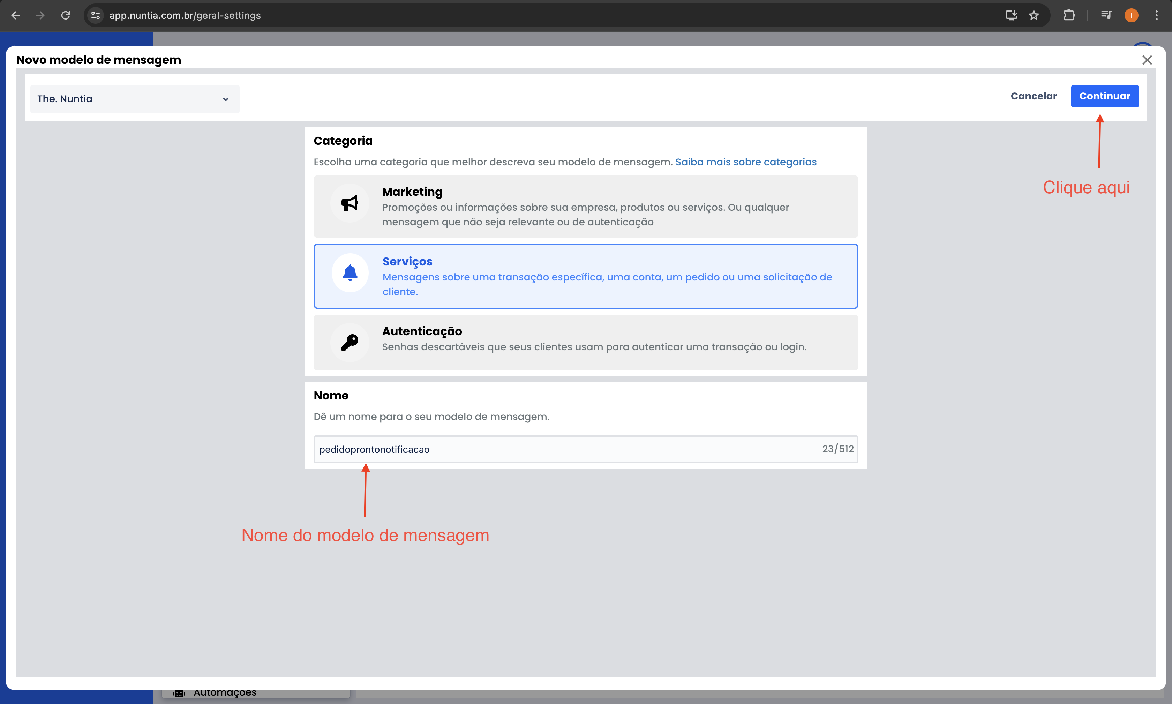Screen dimensions: 1172x704
Task: Open site information icon in address bar
Action: click(x=95, y=16)
